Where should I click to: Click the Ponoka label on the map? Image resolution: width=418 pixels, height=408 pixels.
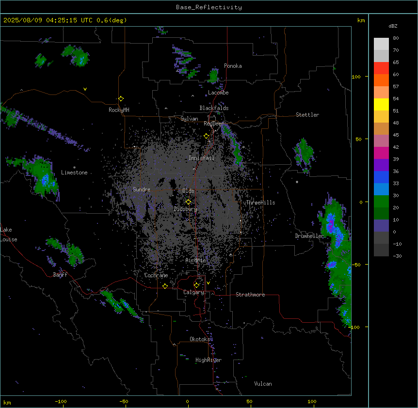point(233,66)
